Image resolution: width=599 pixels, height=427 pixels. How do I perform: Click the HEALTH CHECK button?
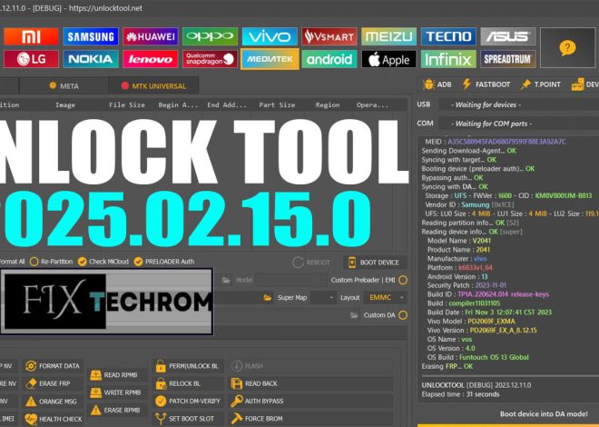53,419
